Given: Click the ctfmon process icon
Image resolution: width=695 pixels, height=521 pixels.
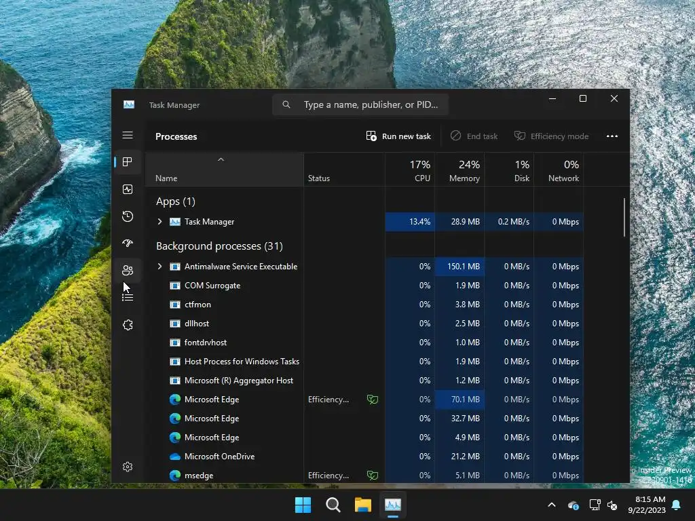Looking at the screenshot, I should (x=175, y=305).
